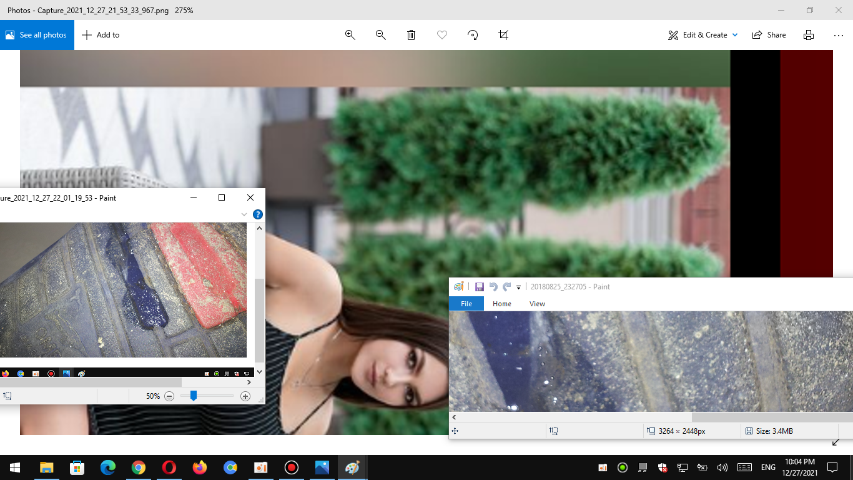Click the zoom out magnifier in Photos
The image size is (853, 480).
click(381, 35)
